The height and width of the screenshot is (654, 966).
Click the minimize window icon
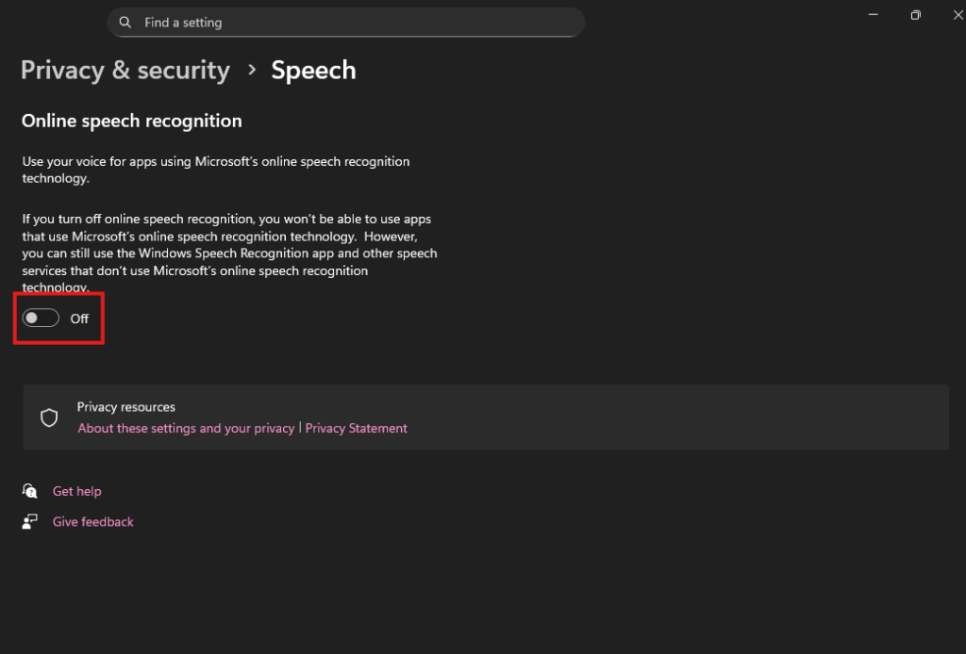point(873,14)
